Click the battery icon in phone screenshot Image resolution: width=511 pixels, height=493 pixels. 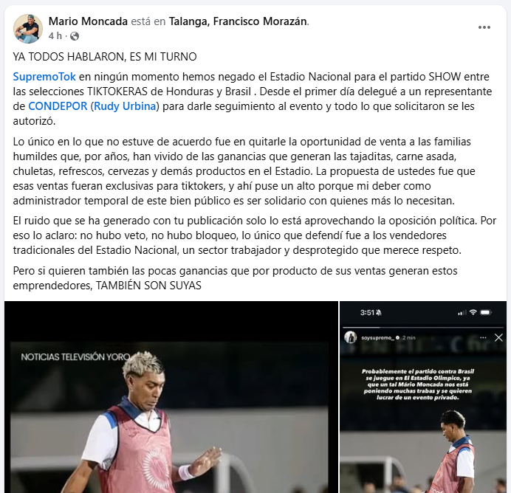coord(486,313)
